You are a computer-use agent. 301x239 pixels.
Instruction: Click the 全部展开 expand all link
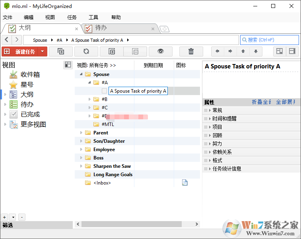coord(285,102)
